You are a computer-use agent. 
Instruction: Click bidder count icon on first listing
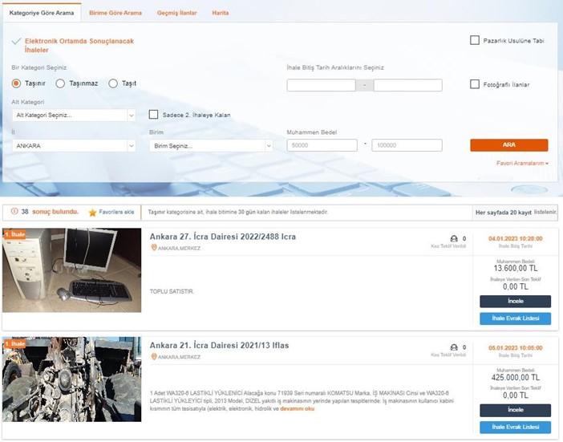tap(455, 238)
